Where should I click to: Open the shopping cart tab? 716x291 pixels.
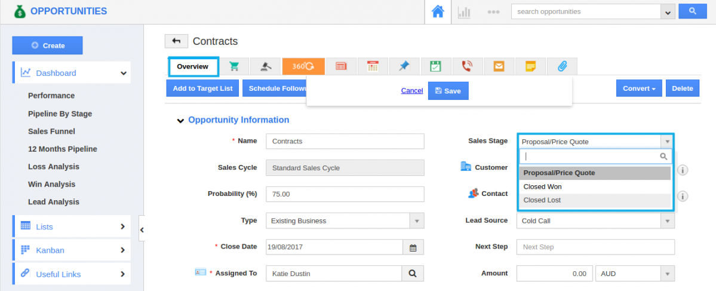point(234,66)
